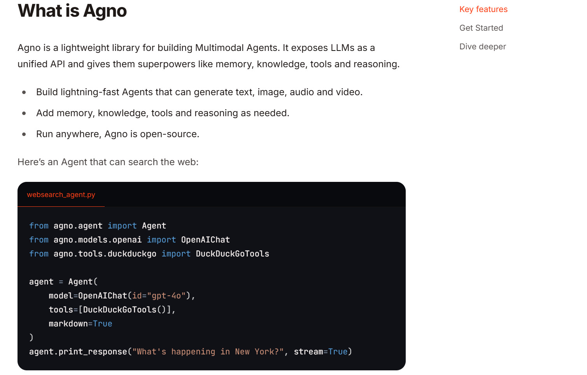The height and width of the screenshot is (375, 587).
Task: Click the model=OpenAIChat(id="gpt-4o") line
Action: click(x=122, y=296)
